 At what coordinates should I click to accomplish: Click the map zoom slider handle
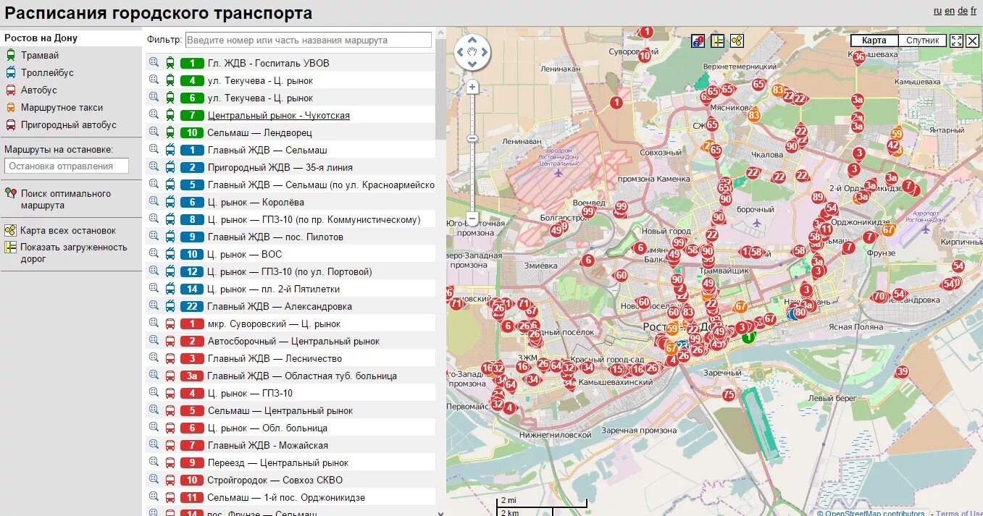click(x=472, y=138)
